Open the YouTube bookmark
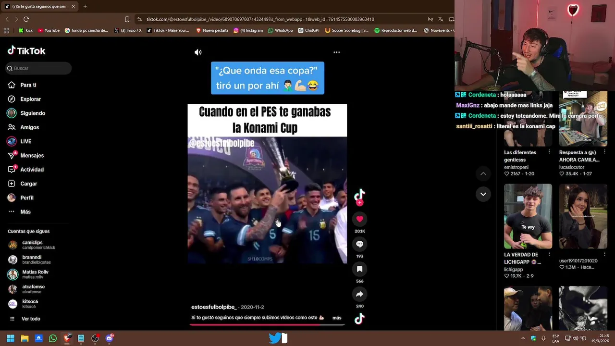 [x=49, y=30]
